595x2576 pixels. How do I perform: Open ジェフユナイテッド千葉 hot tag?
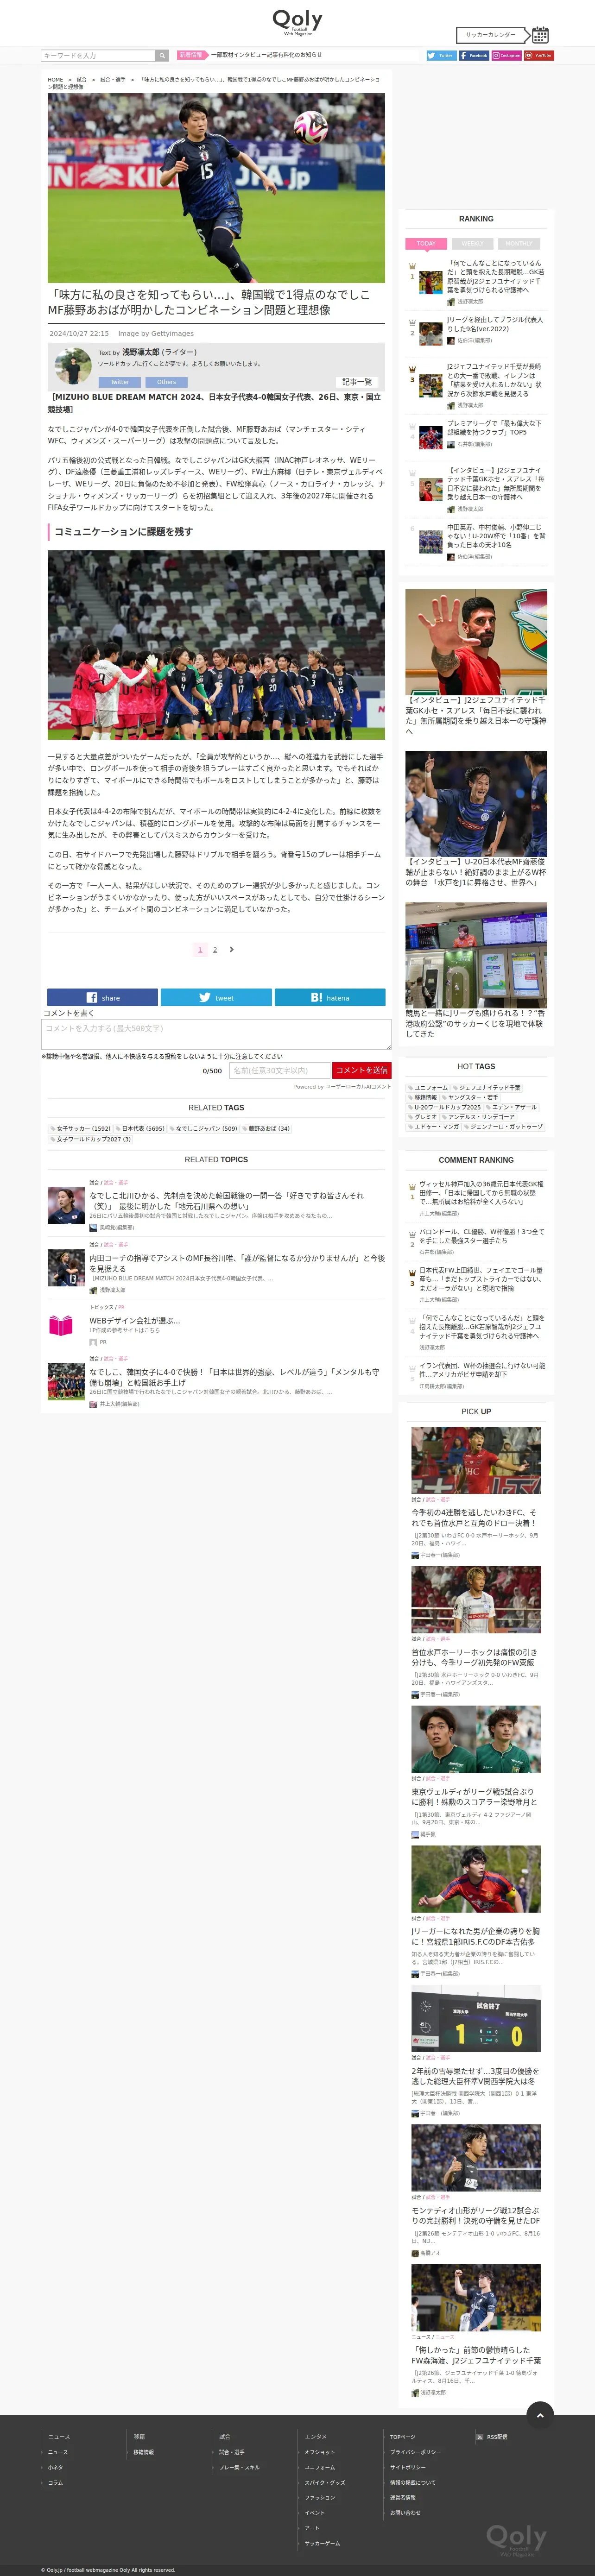click(487, 1087)
